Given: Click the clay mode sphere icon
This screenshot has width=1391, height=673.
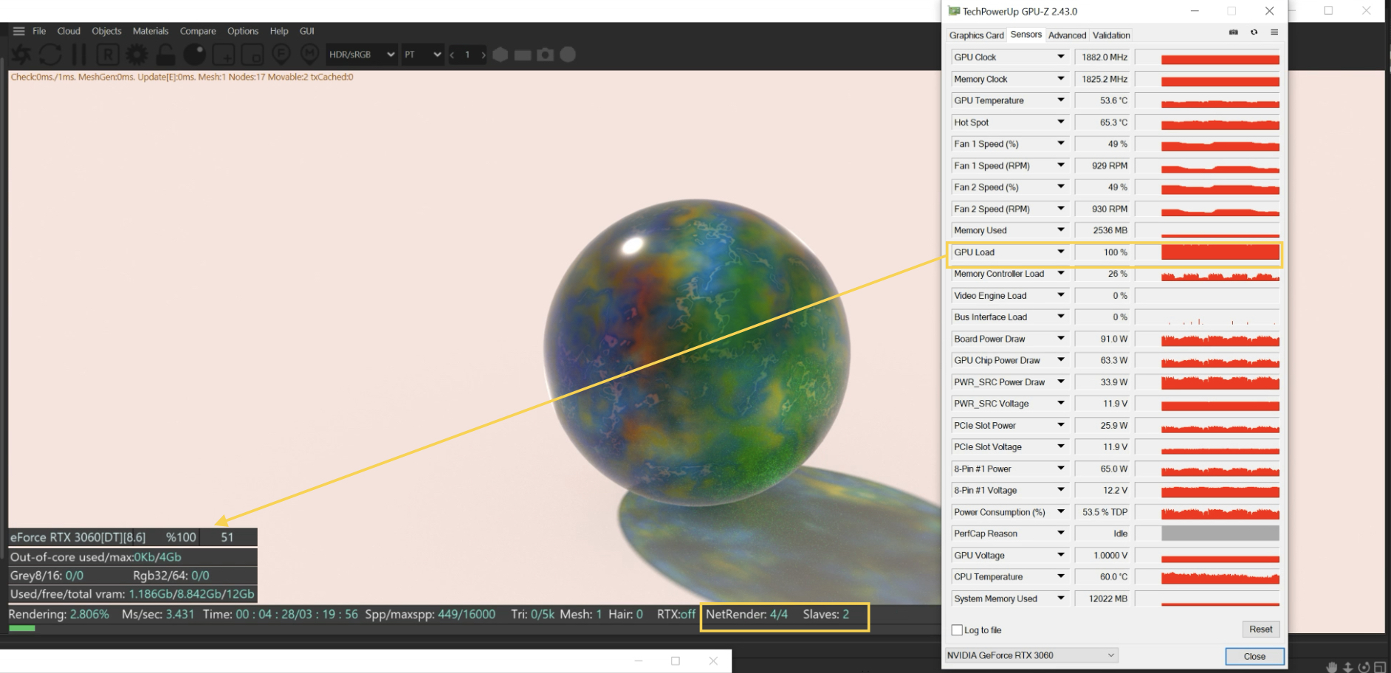Looking at the screenshot, I should click(x=195, y=55).
